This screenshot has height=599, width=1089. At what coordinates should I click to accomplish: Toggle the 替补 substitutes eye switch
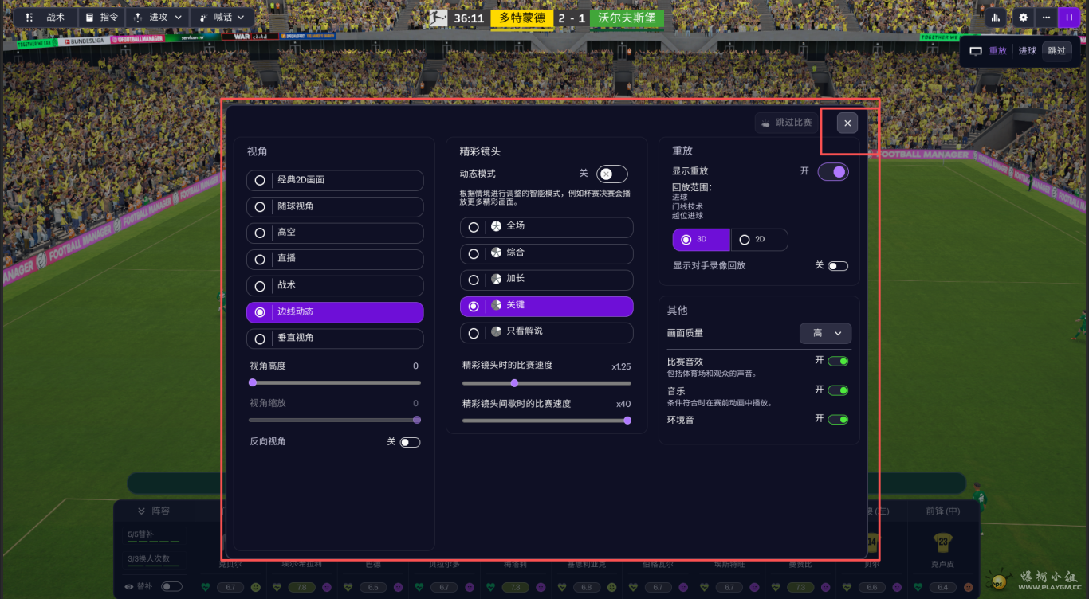coord(171,586)
